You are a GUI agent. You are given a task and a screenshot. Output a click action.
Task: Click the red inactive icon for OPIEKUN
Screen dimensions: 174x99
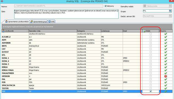[x=165, y=76]
